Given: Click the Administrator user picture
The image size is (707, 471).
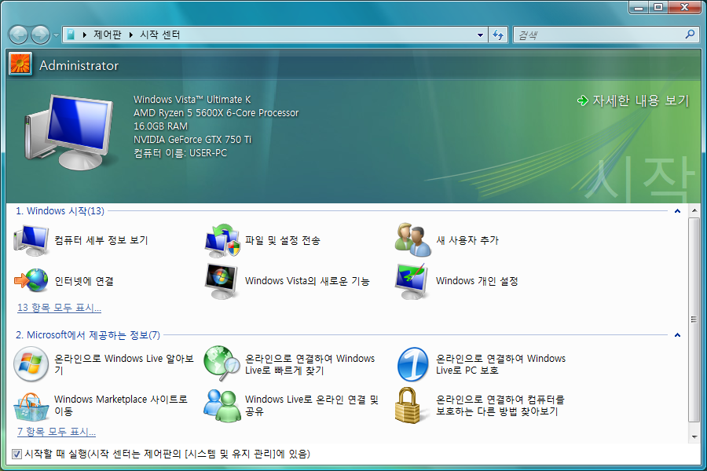Looking at the screenshot, I should point(20,64).
